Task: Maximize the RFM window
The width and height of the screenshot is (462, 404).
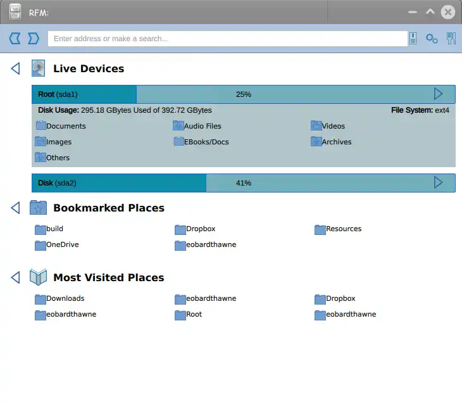Action: [430, 12]
